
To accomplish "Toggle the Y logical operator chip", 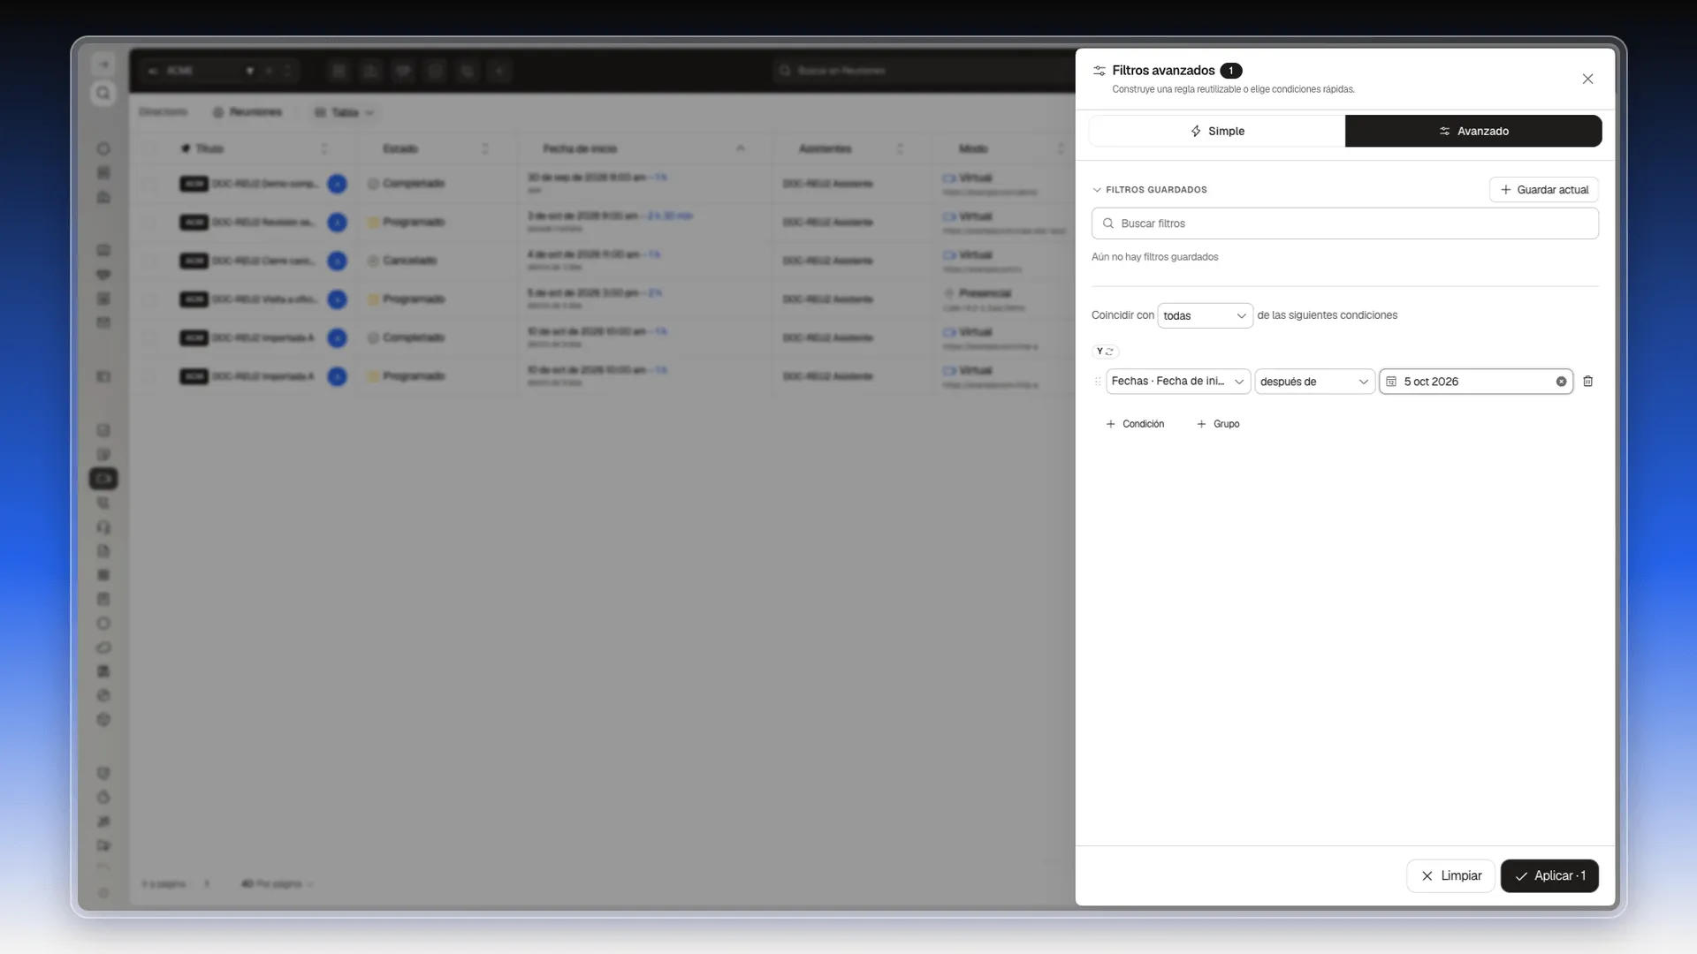I will (1105, 352).
